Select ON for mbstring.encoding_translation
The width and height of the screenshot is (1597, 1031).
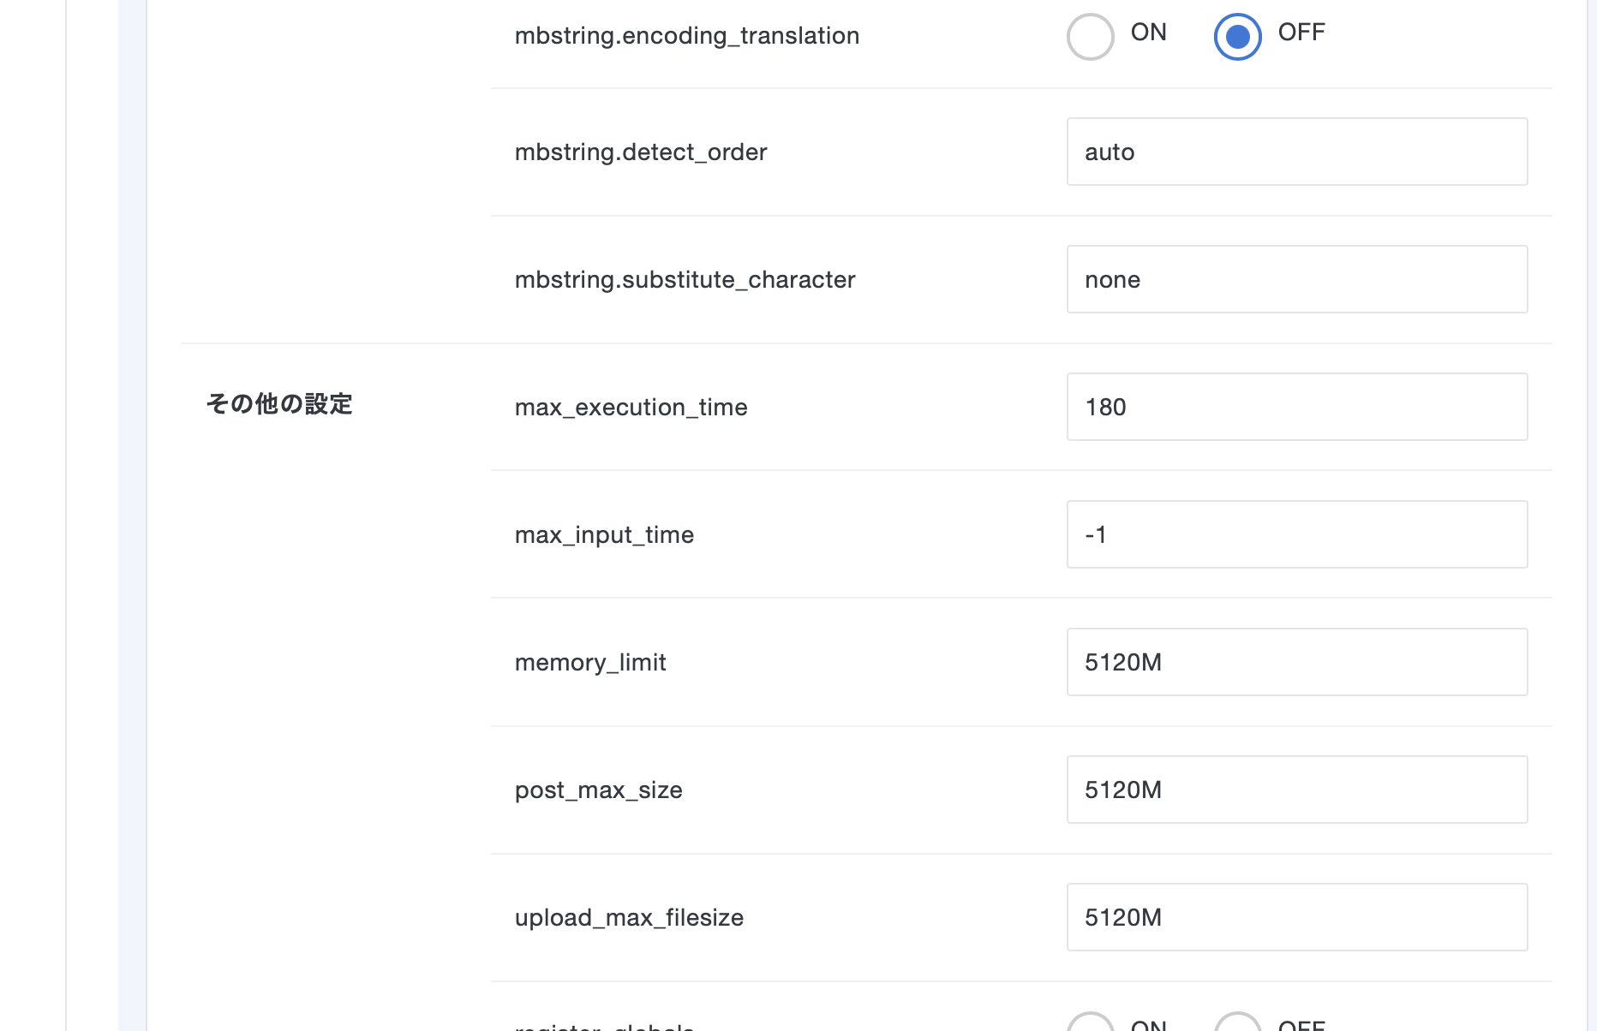[x=1090, y=37]
